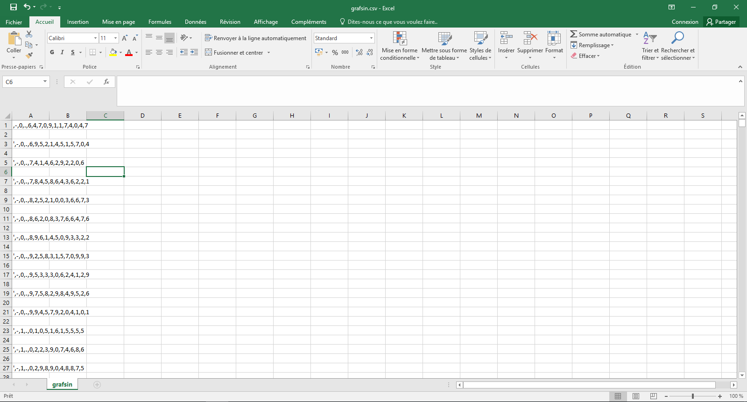Toggle Italic formatting (I)

tap(62, 52)
